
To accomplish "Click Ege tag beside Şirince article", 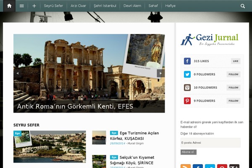I will pyautogui.click(x=114, y=157).
